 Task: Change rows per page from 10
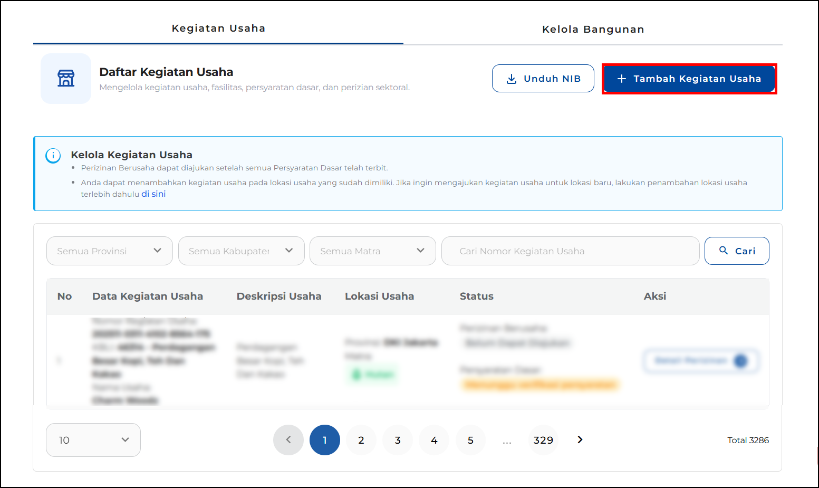pos(93,440)
